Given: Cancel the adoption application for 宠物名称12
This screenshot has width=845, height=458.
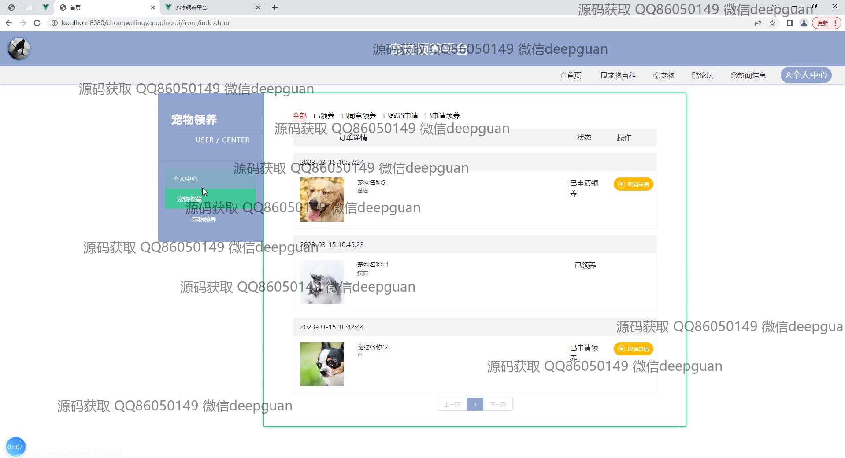Looking at the screenshot, I should (x=633, y=349).
